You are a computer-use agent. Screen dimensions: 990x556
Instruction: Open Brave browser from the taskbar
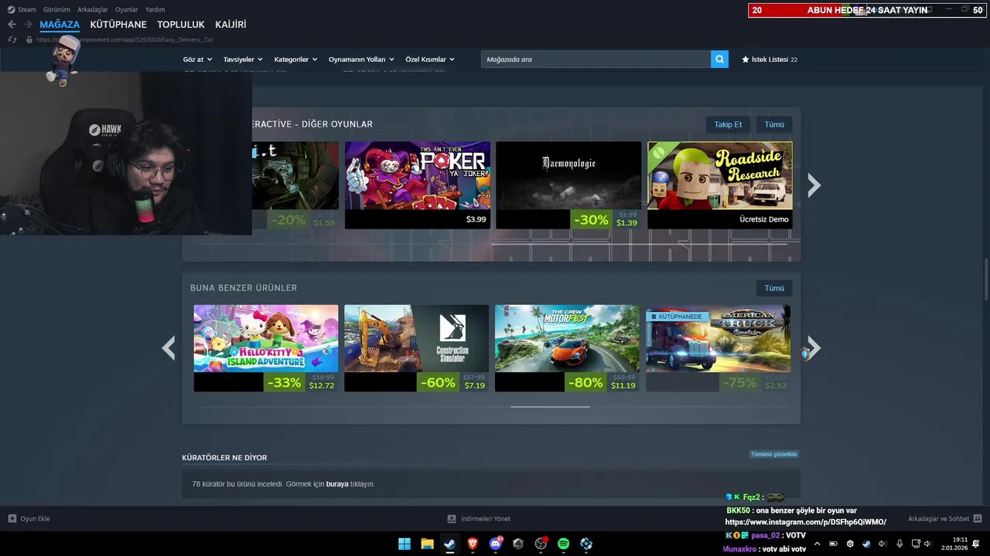[x=473, y=544]
